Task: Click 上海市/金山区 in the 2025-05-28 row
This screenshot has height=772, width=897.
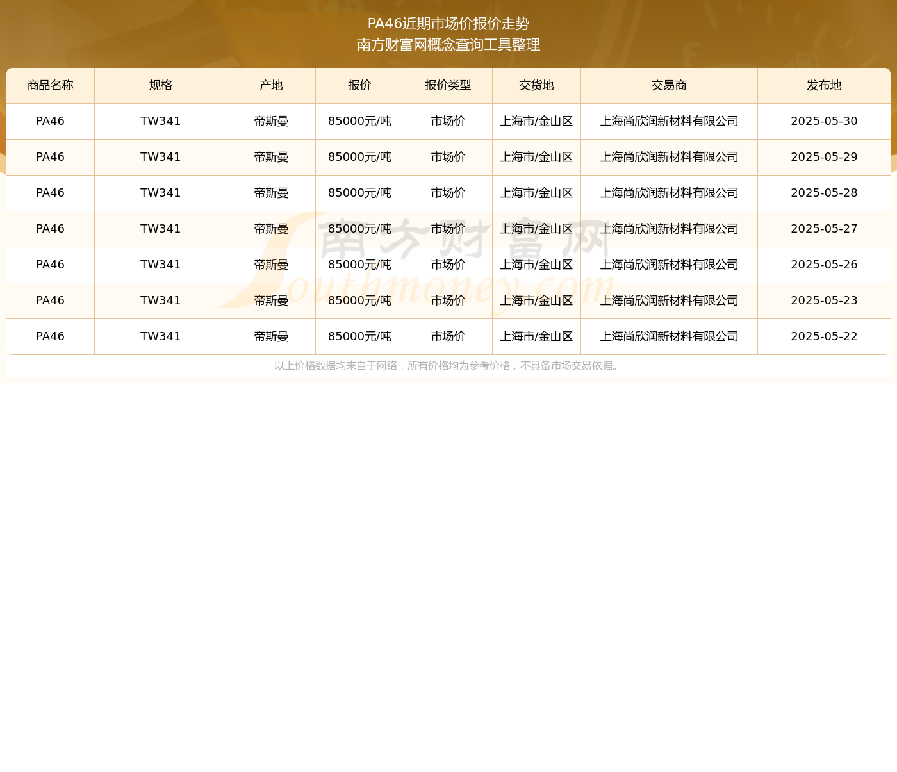Action: coord(536,193)
